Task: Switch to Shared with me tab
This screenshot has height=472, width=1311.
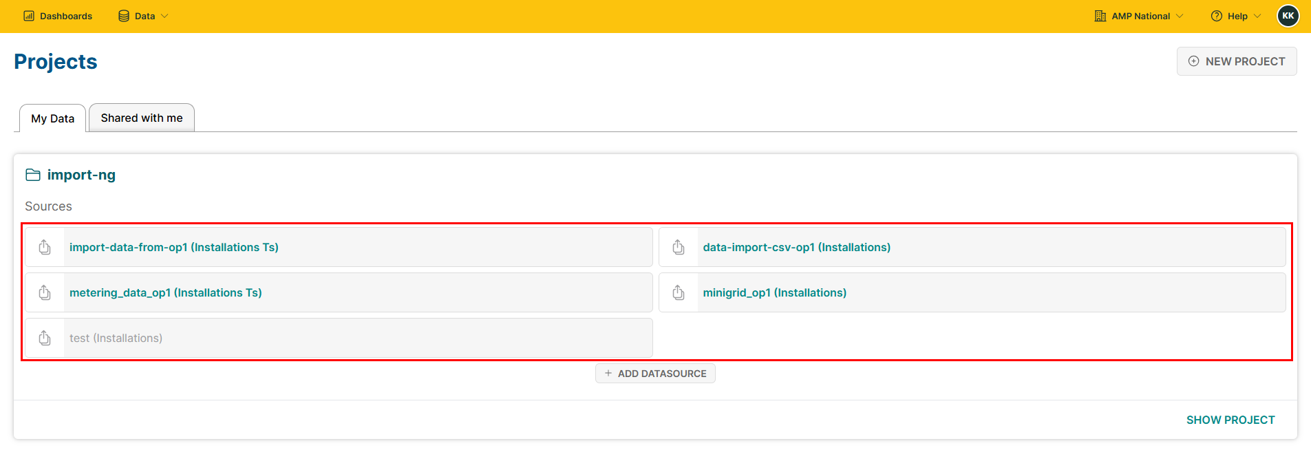Action: (x=142, y=118)
